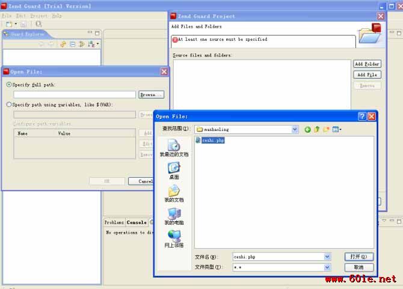Click the first yellow icon in Guard Explorer toolbar

coord(63,44)
